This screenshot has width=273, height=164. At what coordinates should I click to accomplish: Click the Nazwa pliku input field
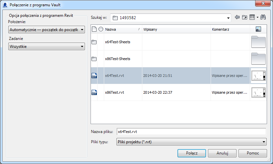[191, 132]
